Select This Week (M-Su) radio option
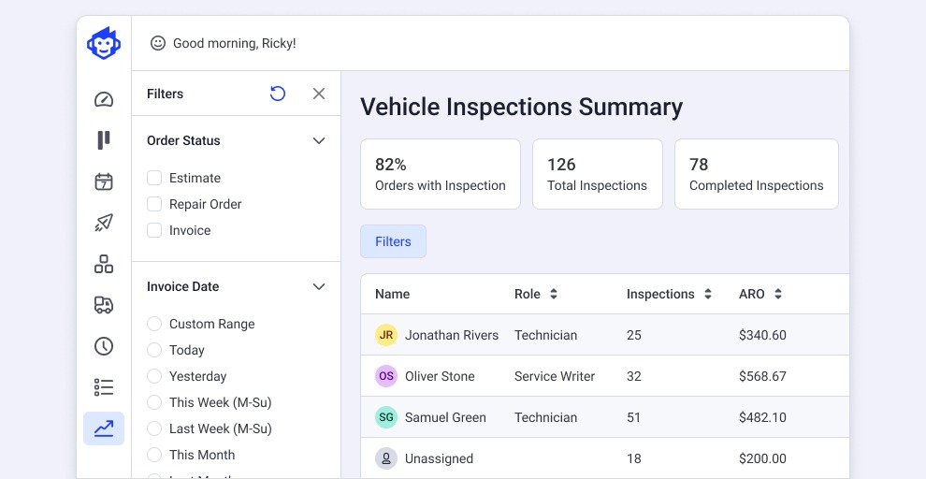 click(154, 402)
